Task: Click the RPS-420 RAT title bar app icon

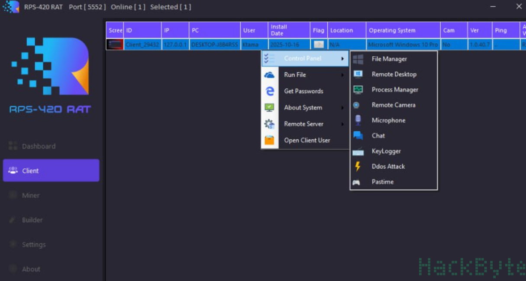Action: (11, 6)
